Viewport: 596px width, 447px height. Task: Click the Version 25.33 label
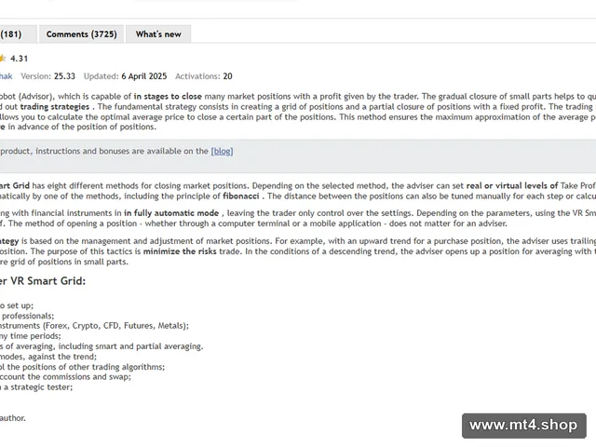click(x=47, y=76)
